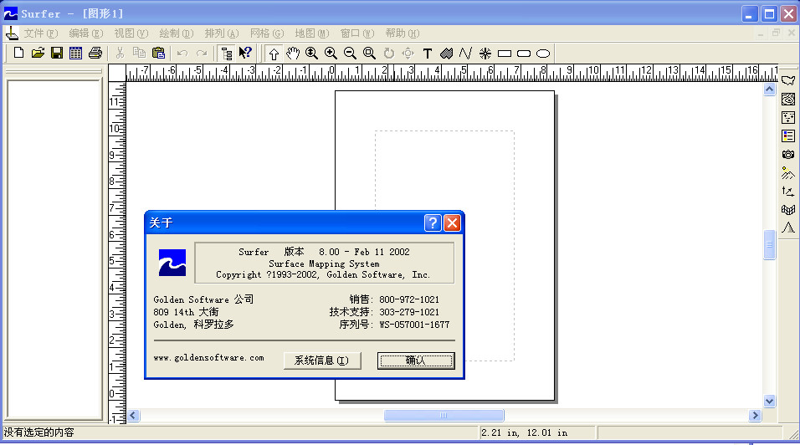The height and width of the screenshot is (445, 800).
Task: Choose the Select arrow tool
Action: coord(274,53)
